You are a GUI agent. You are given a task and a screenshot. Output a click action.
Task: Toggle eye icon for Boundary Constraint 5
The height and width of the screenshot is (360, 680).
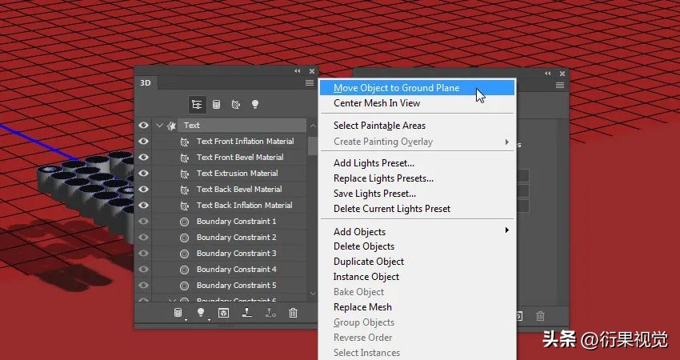(x=143, y=286)
